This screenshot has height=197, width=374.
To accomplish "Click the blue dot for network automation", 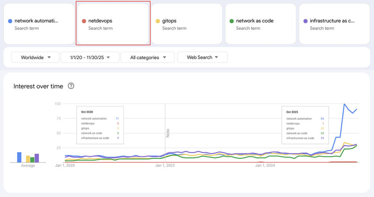I will pyautogui.click(x=10, y=21).
